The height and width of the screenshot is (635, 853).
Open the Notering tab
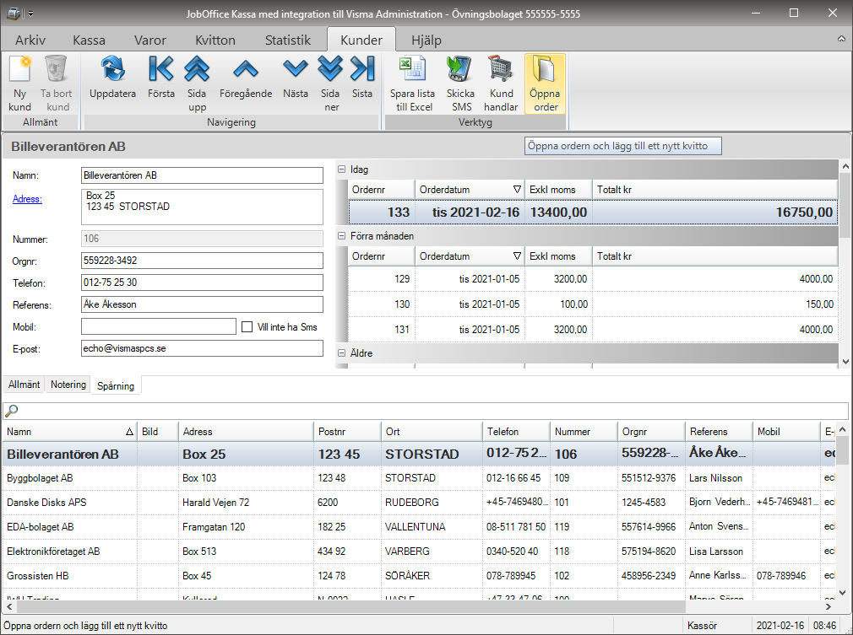click(68, 385)
